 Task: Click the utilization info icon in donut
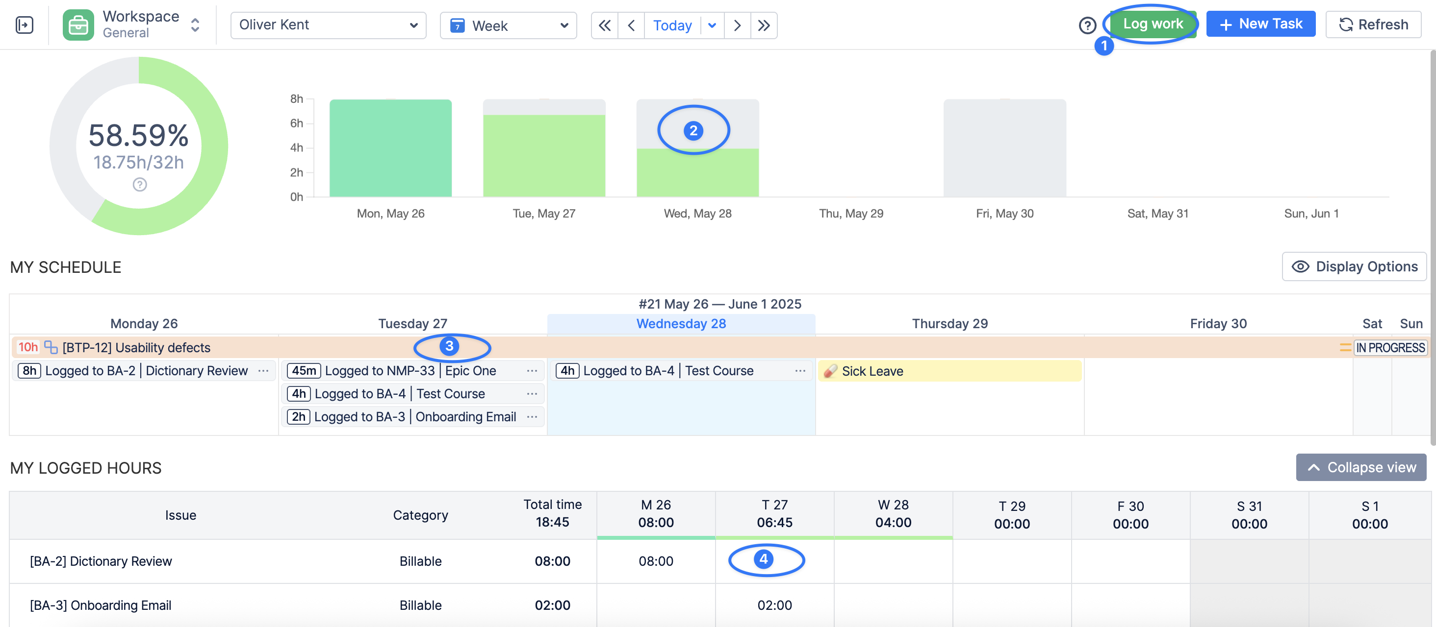coord(139,184)
